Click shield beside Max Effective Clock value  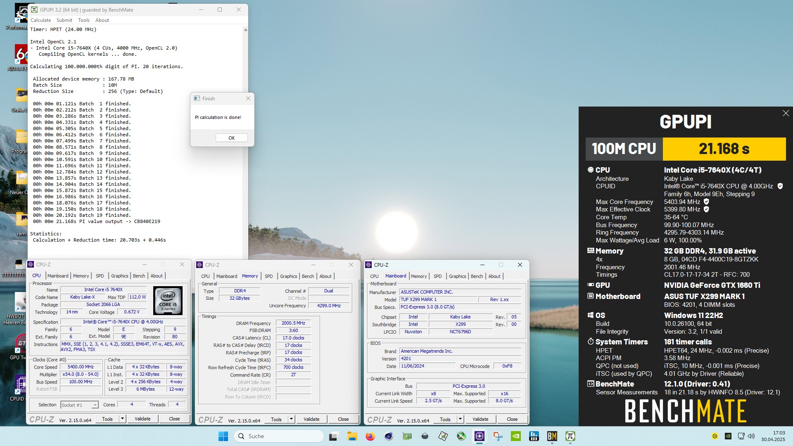pos(706,209)
